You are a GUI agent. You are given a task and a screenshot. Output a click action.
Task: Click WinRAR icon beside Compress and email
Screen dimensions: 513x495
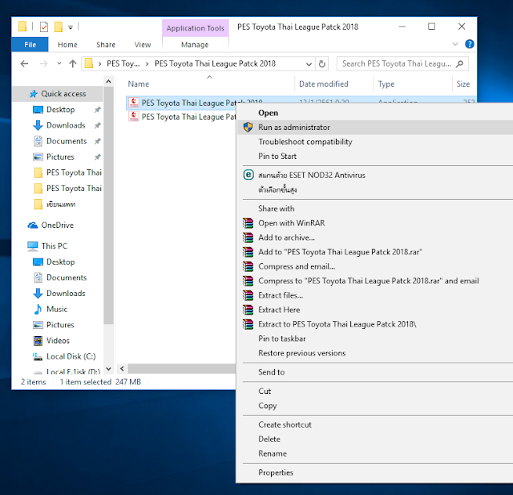click(x=248, y=266)
